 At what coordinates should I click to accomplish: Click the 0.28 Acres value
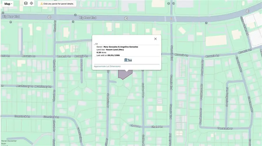(x=101, y=53)
